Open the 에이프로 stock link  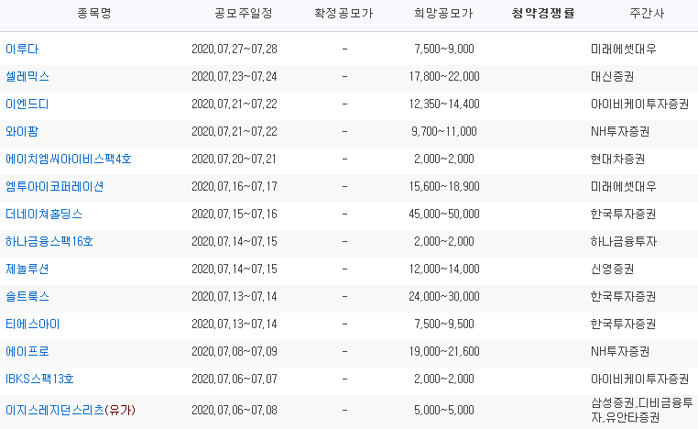click(x=27, y=351)
